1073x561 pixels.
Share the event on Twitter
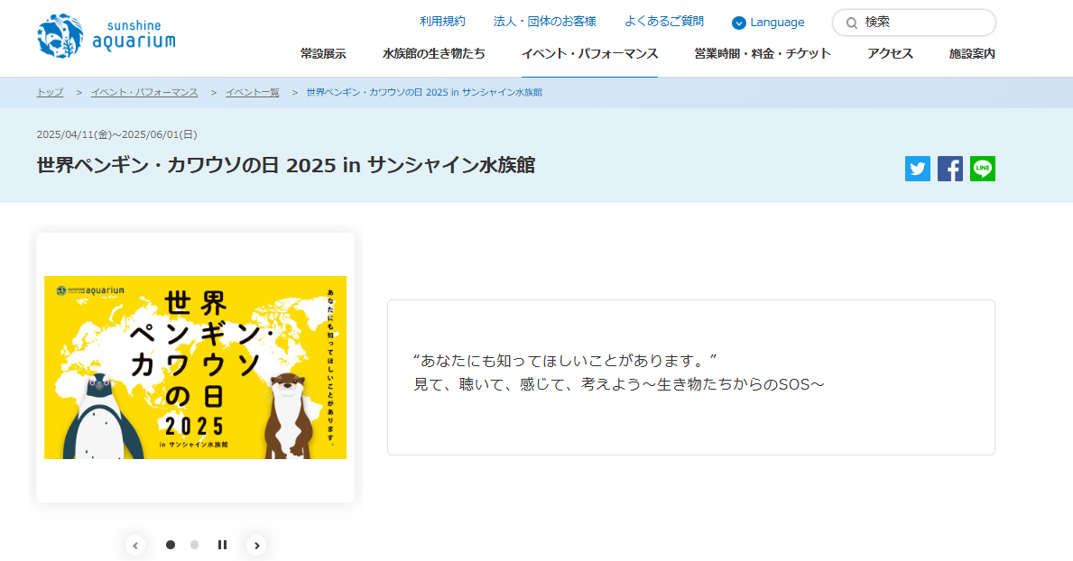coord(918,169)
